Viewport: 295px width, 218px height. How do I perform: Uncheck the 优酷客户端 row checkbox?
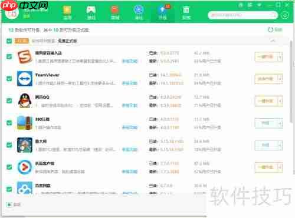tap(9, 167)
